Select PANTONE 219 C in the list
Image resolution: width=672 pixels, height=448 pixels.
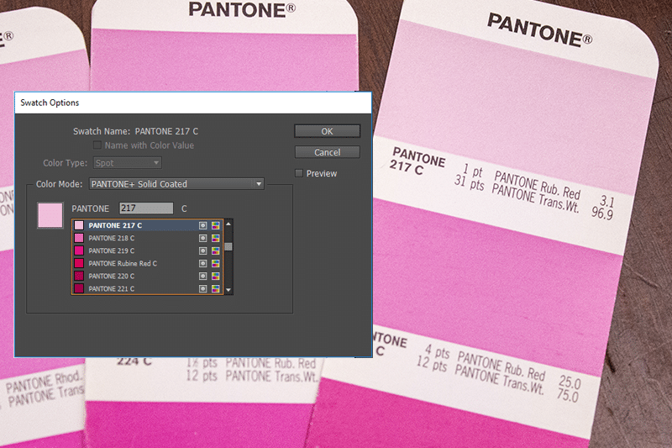click(147, 250)
